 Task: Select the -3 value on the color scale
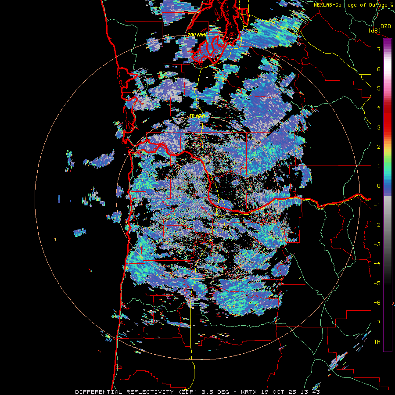tap(377, 244)
